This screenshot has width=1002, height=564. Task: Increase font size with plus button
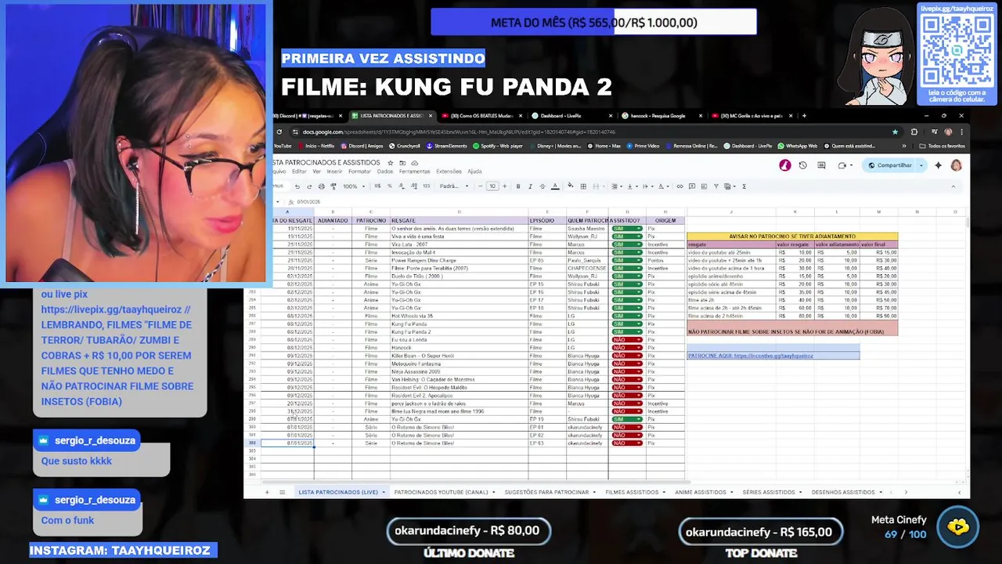coord(505,186)
